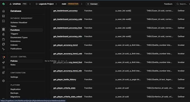190x102 pixels.
Task: Expand the Legends Project switcher
Action: pos(56,4)
